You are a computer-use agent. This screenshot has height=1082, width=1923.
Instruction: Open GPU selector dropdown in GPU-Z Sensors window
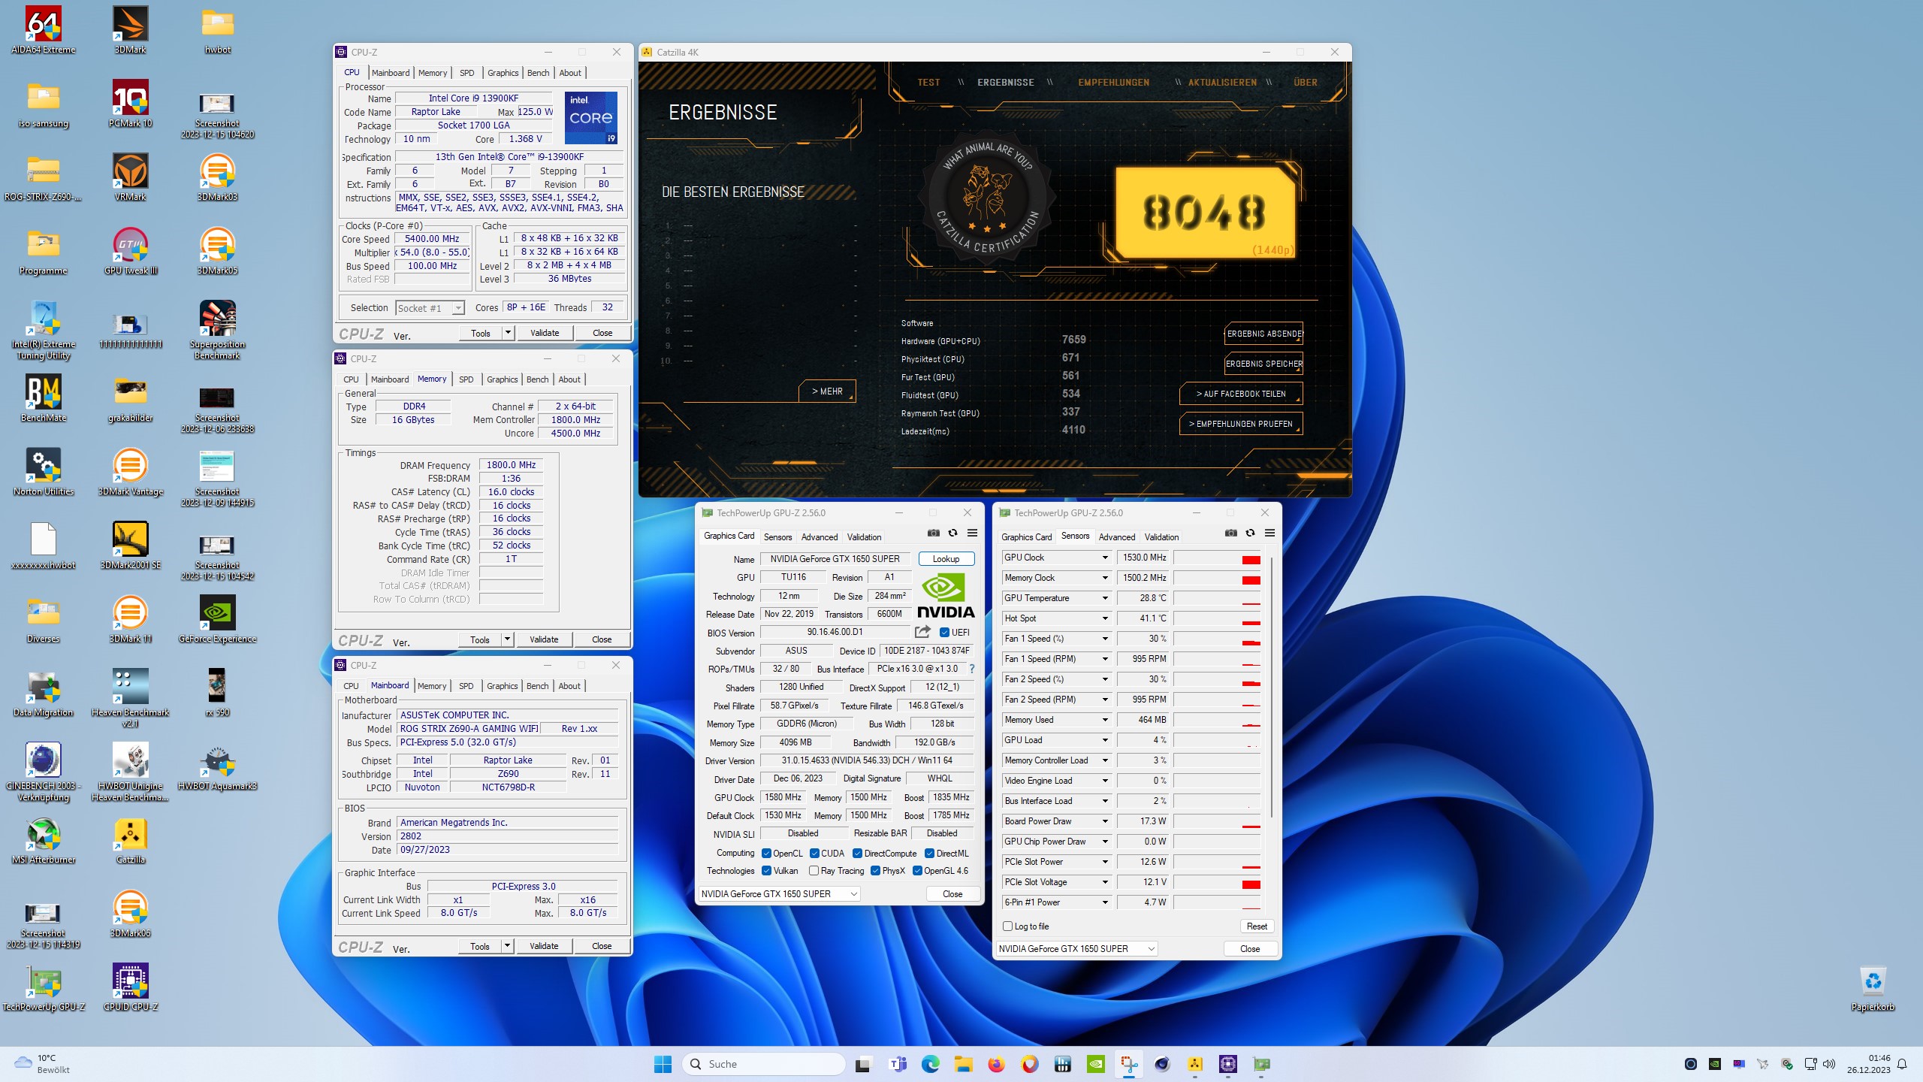tap(1076, 949)
